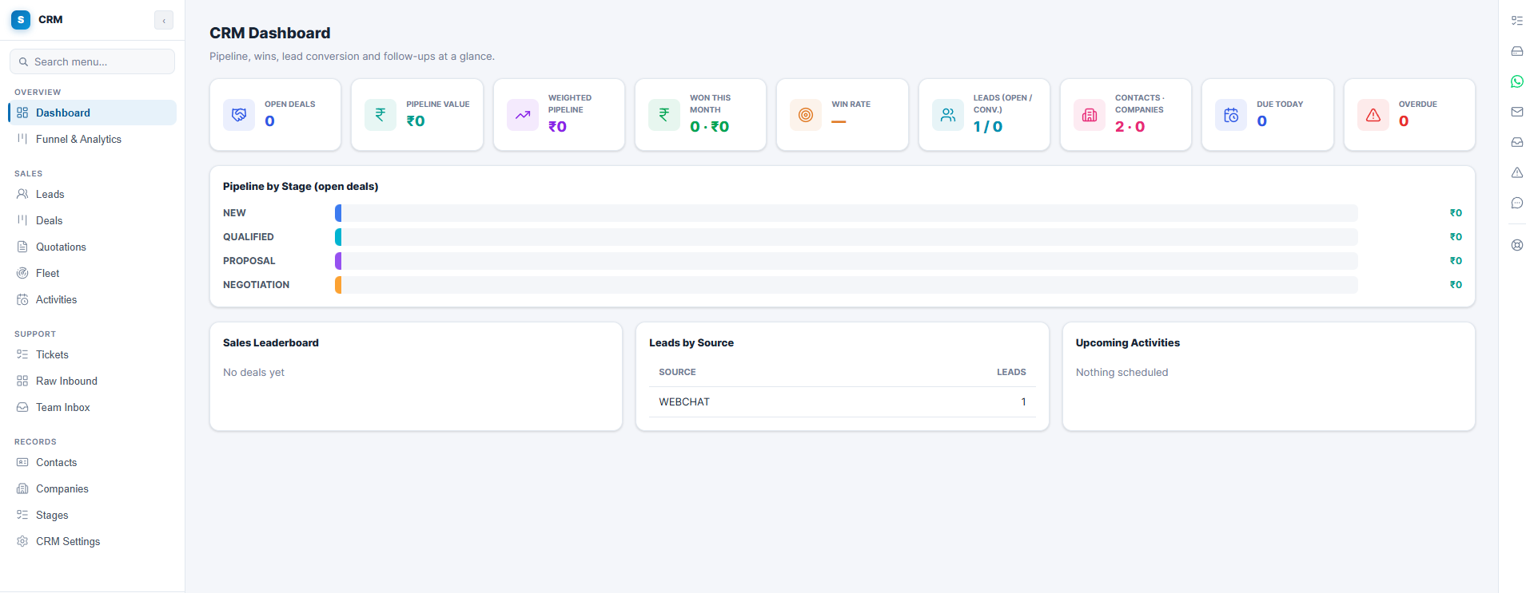Click the checklist icon at the top of the right rail
Viewport: 1534px width, 593px height.
coord(1516,21)
